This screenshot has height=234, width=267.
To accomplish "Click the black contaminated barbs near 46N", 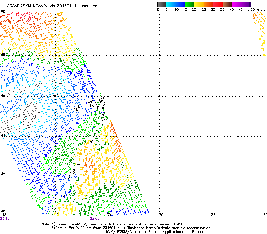I will click(x=97, y=103).
